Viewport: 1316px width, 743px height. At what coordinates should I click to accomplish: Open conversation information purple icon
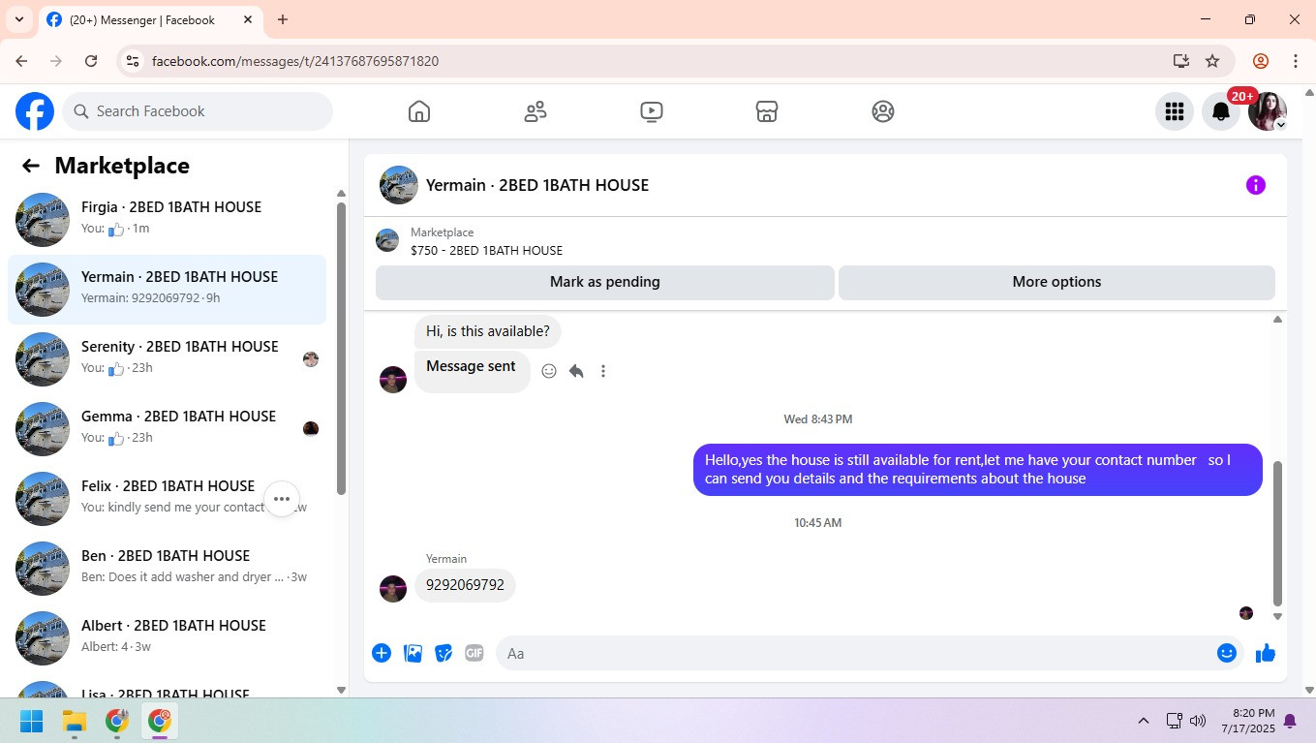[x=1256, y=185]
